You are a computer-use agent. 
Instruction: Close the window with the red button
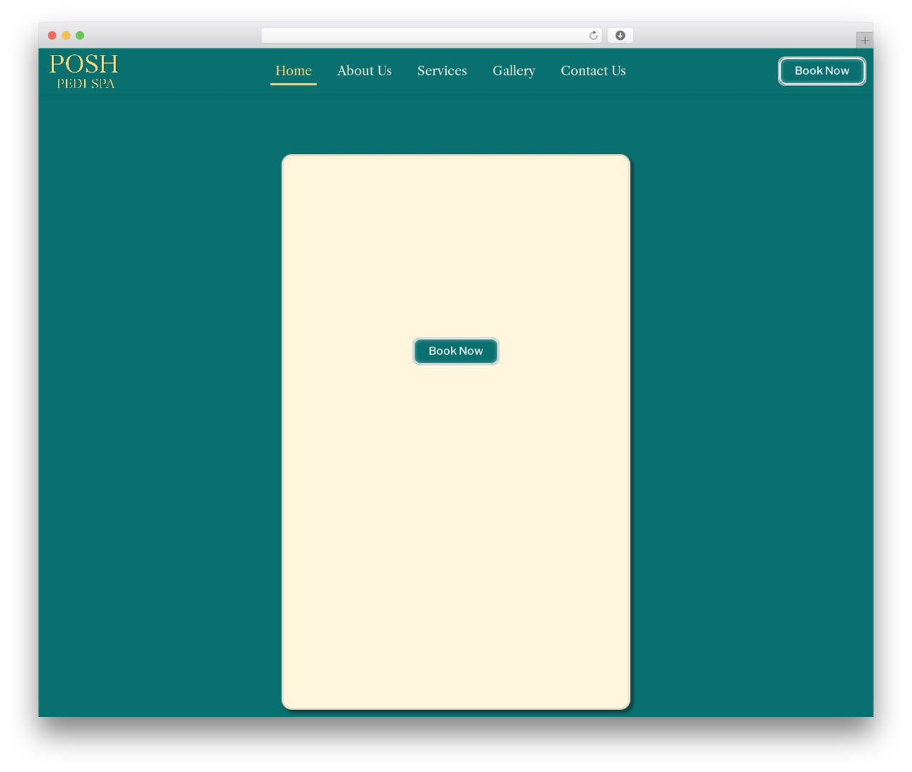tap(52, 36)
